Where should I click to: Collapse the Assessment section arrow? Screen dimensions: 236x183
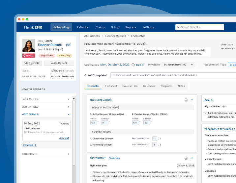click(192, 158)
